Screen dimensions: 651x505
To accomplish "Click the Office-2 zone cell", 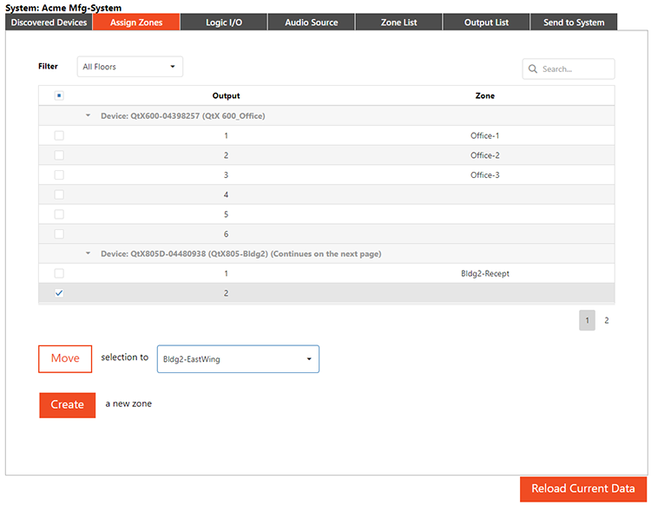I will pos(485,155).
